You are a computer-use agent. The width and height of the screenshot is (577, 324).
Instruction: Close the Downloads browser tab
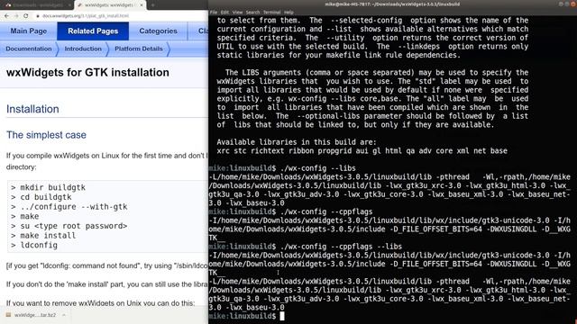pyautogui.click(x=69, y=5)
